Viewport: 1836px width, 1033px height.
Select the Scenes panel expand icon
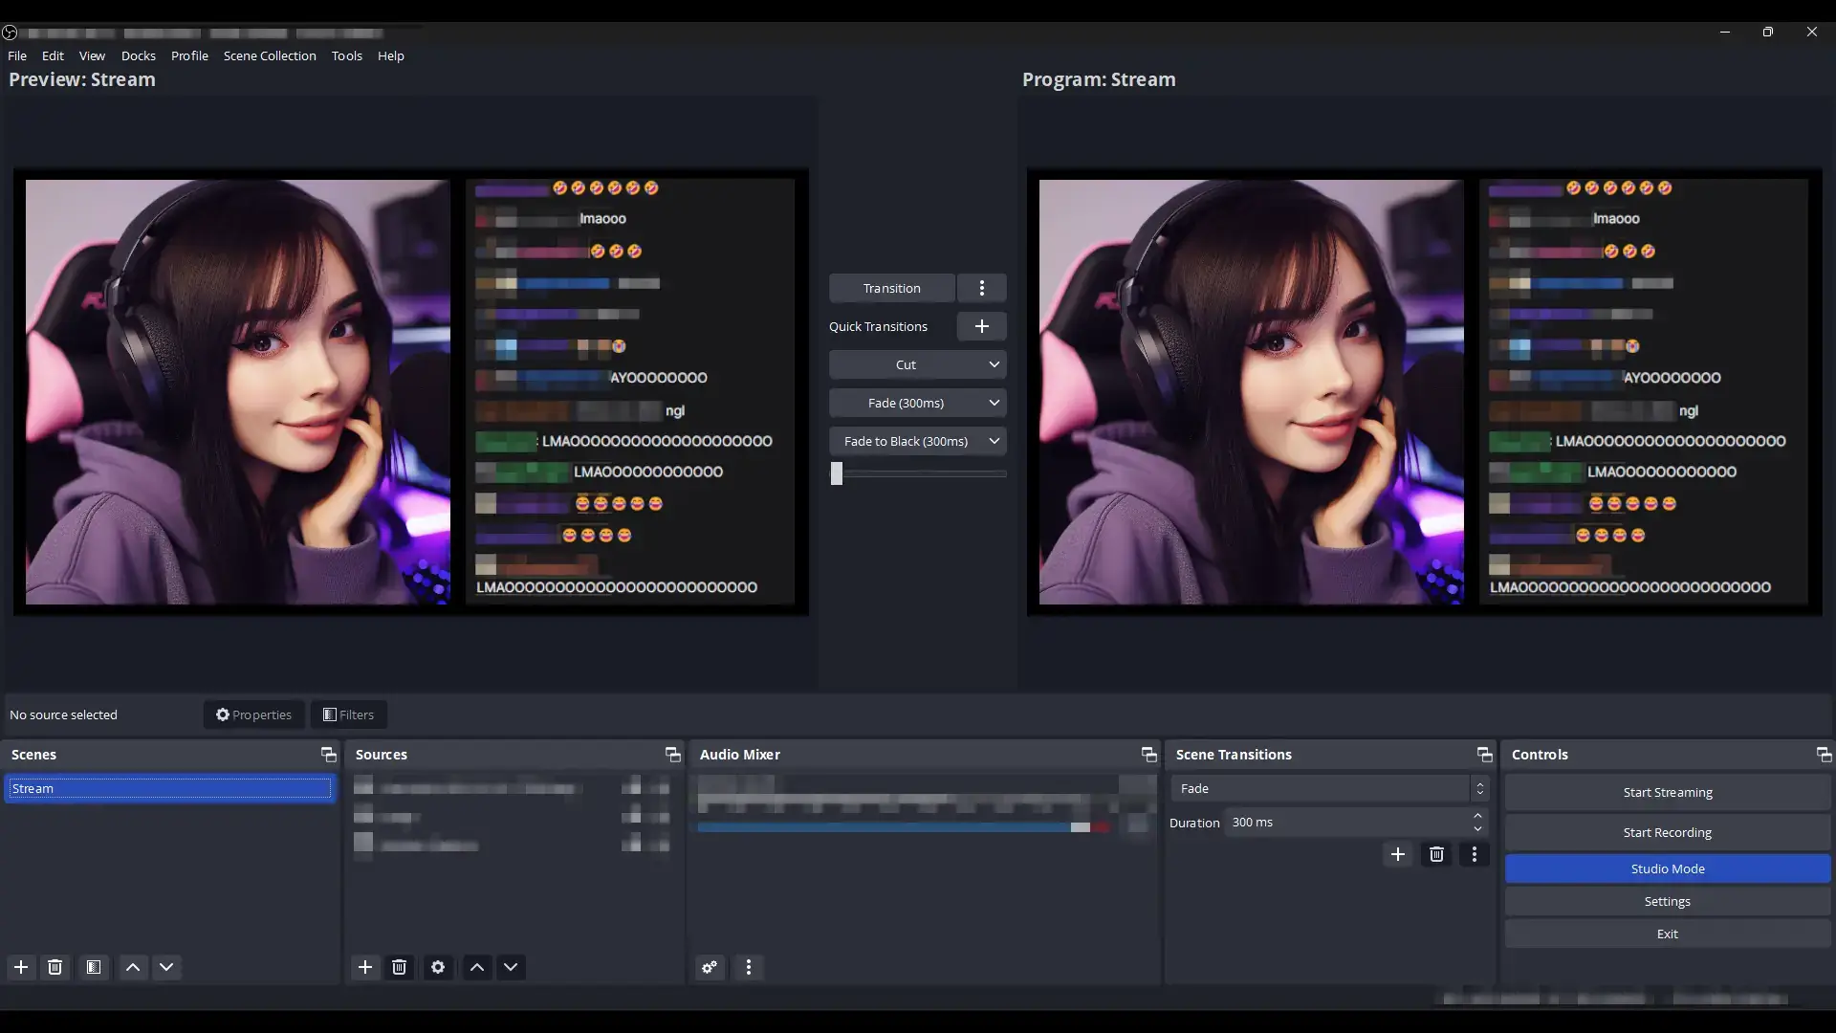[x=327, y=753]
